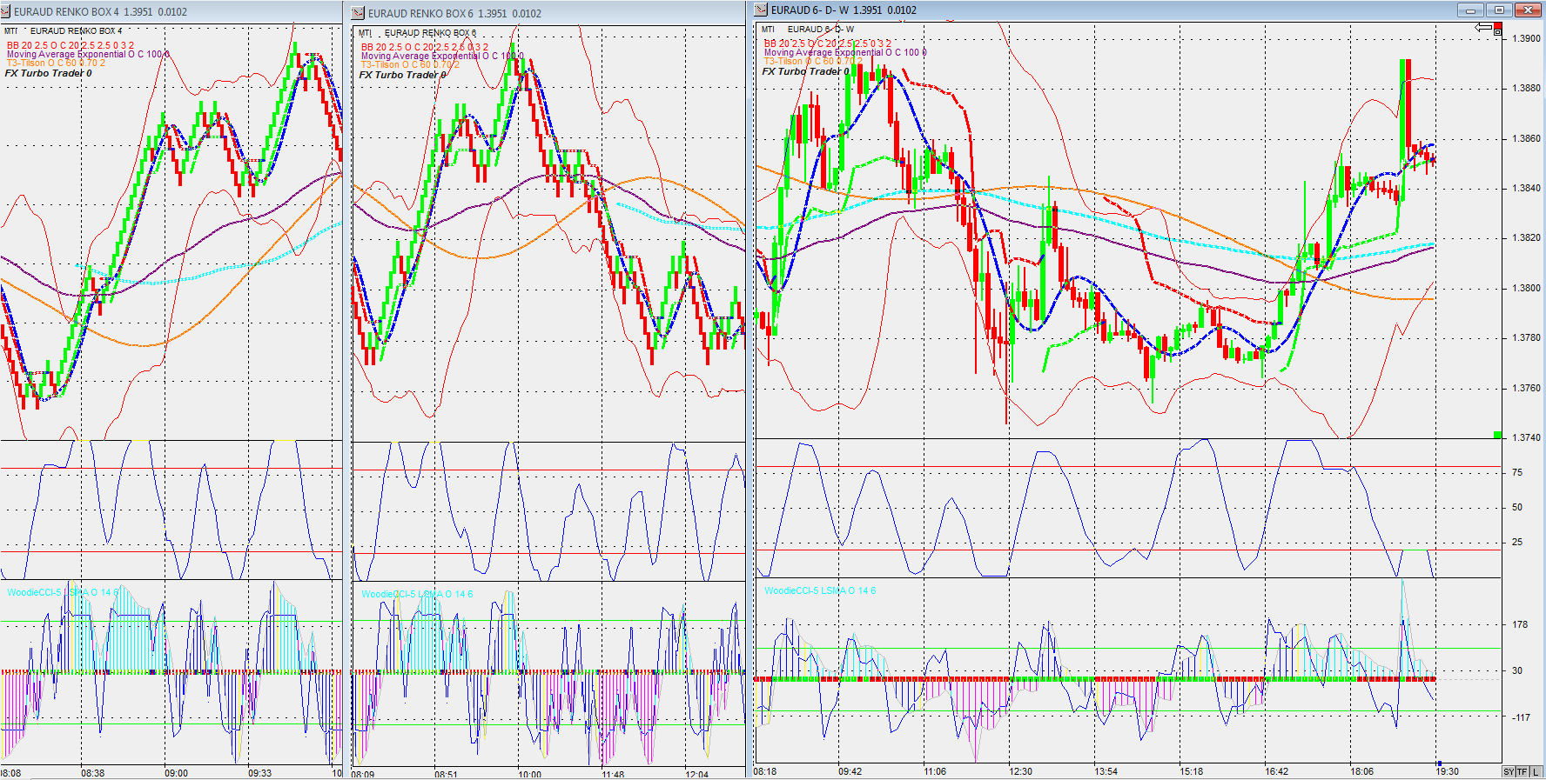Click the green square marker beside the 1.3740 price
The height and width of the screenshot is (780, 1546).
point(1497,434)
